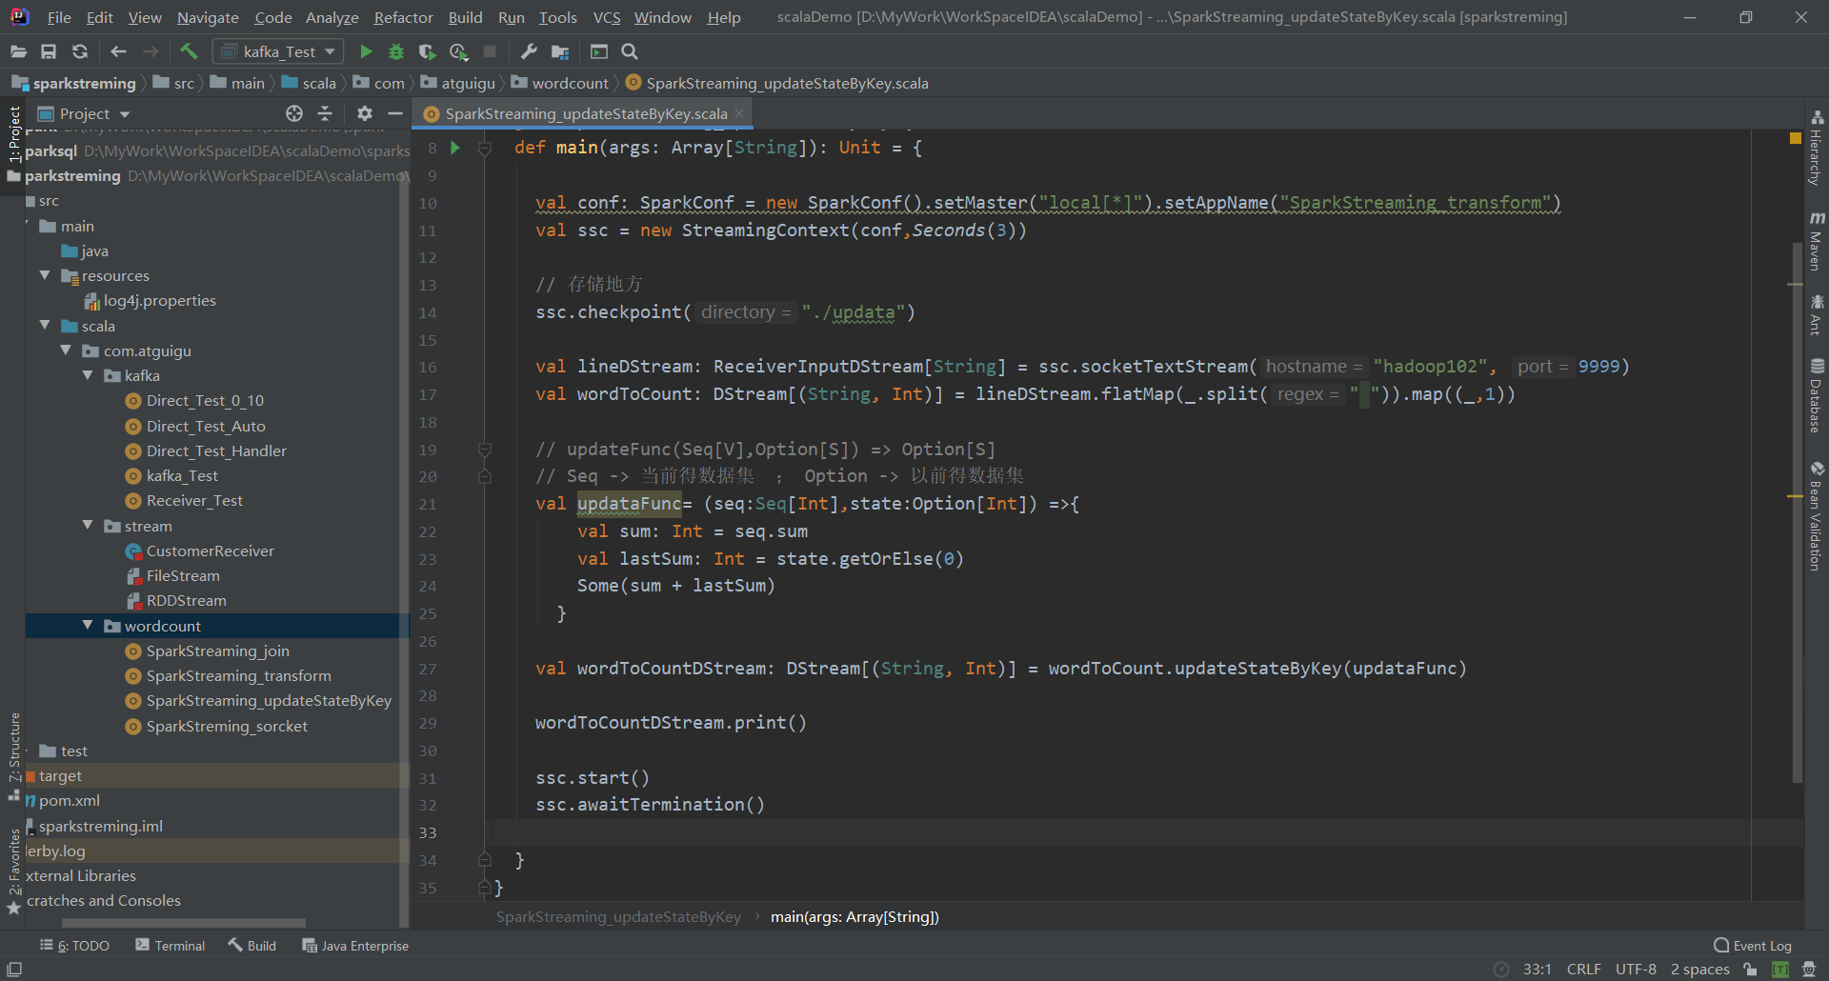Locate current file with crosshair icon

[294, 113]
